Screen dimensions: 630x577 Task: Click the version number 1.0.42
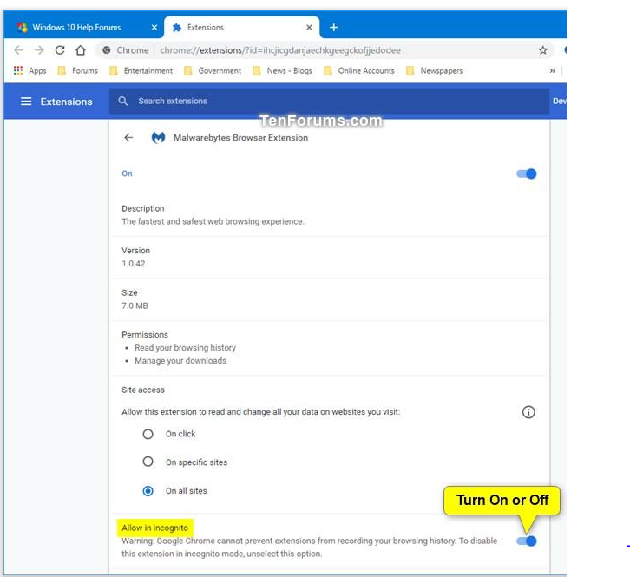click(134, 264)
